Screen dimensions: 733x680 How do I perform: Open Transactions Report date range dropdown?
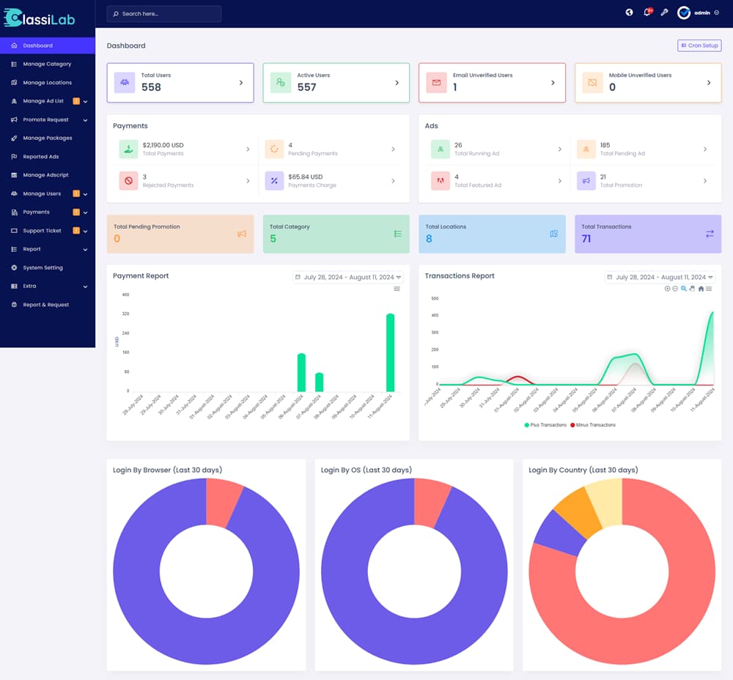pos(660,277)
